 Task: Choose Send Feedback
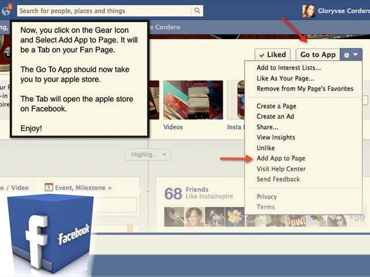click(278, 179)
